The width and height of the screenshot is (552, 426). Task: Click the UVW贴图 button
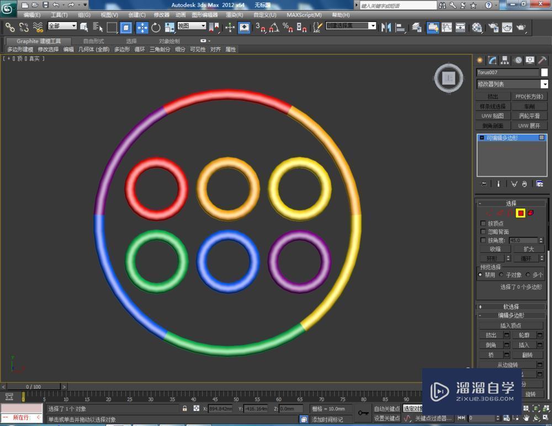pos(492,116)
